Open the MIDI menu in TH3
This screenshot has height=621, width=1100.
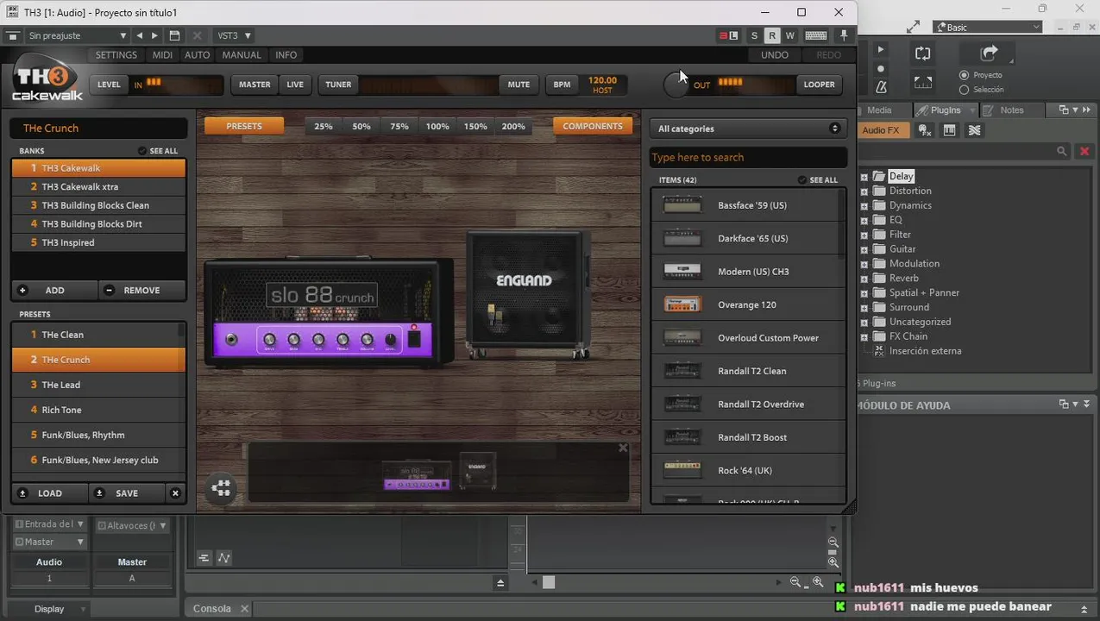pyautogui.click(x=162, y=55)
